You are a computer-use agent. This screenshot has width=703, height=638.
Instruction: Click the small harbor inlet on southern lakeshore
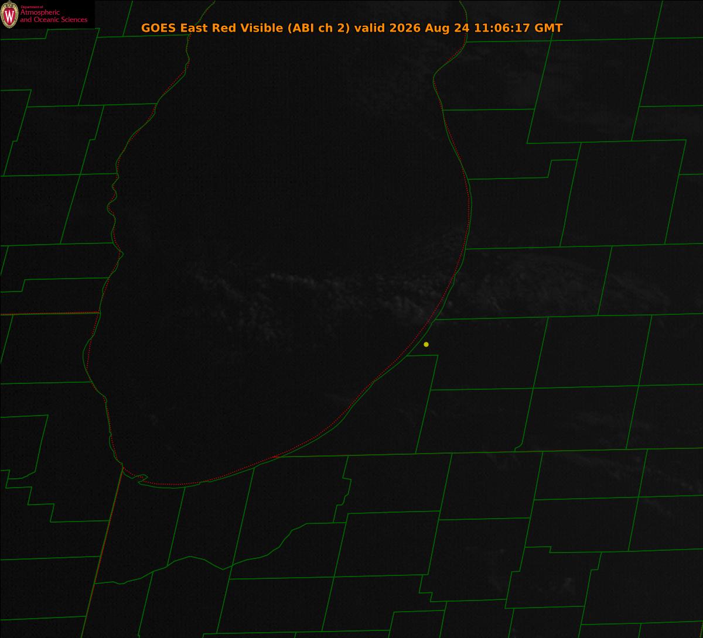click(x=141, y=478)
